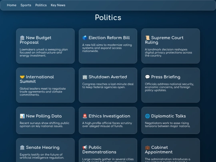This screenshot has width=216, height=162.
Task: Click text 'Lawmakers unveil a sweeping plan'
Action: click(44, 49)
